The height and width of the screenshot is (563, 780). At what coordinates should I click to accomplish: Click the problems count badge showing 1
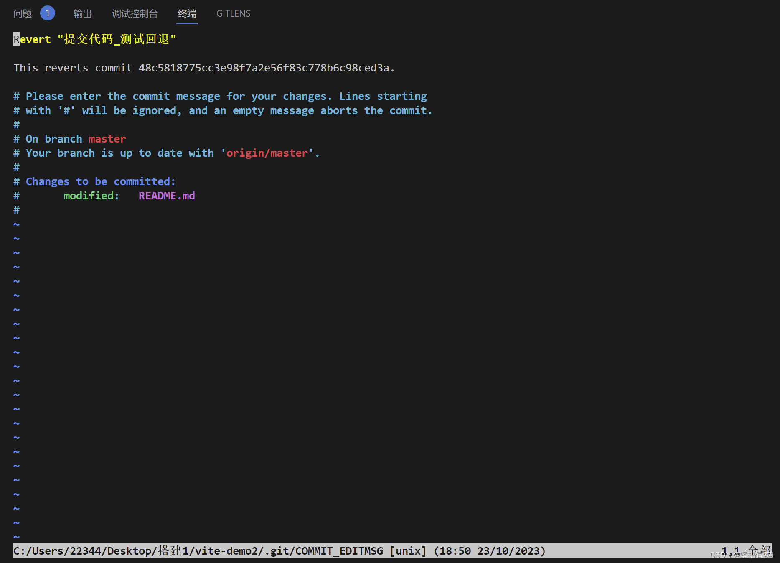coord(48,13)
